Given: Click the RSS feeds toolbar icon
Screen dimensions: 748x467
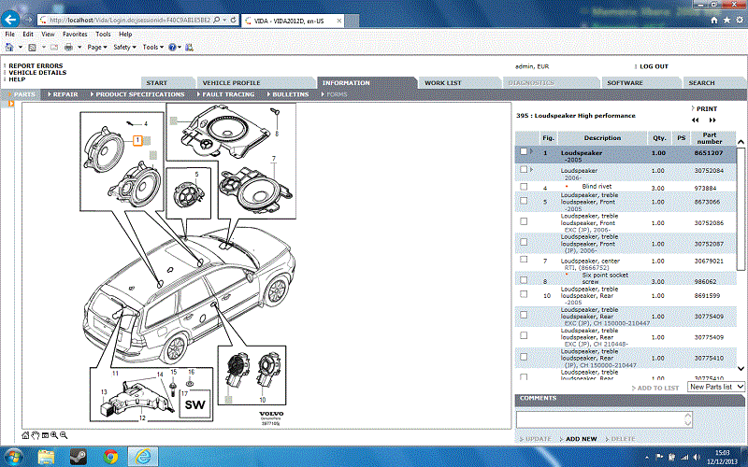Looking at the screenshot, I should tap(32, 48).
